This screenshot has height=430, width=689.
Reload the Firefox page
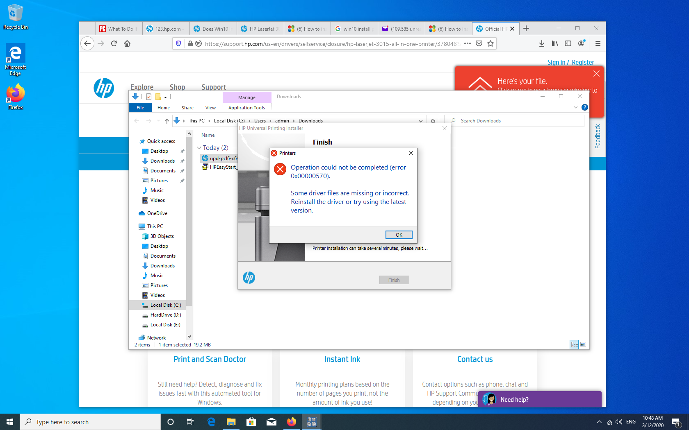[x=114, y=43]
